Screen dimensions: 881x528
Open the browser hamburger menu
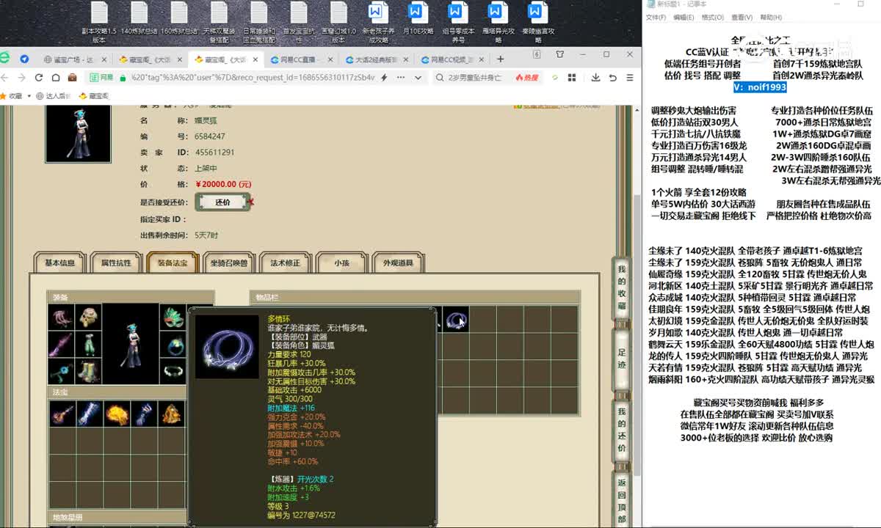630,77
